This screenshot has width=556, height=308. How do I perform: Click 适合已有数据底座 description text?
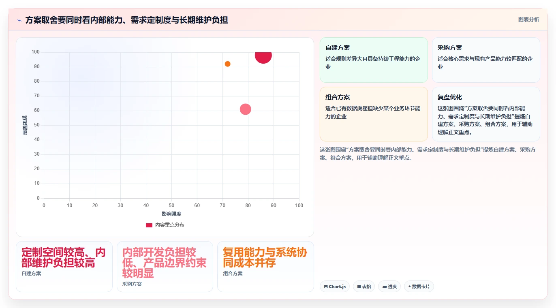coord(373,112)
